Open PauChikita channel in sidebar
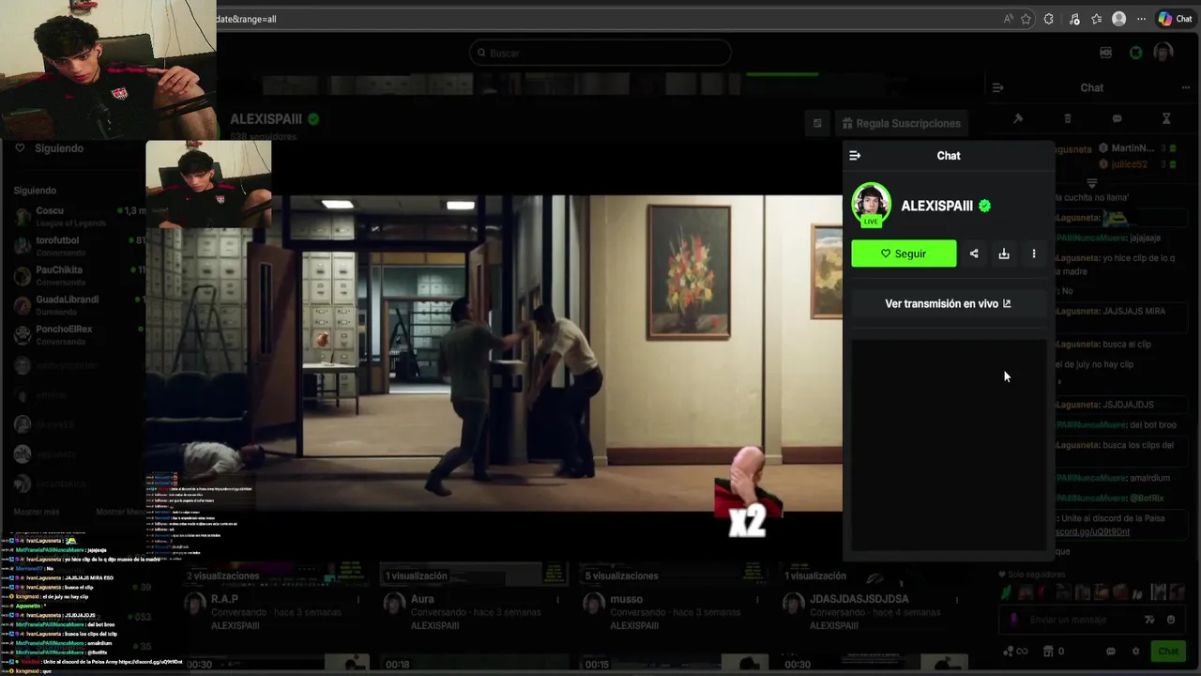This screenshot has height=676, width=1201. click(80, 275)
